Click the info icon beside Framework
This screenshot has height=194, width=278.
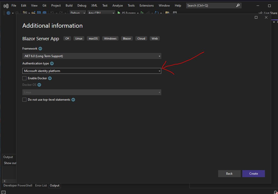40,49
